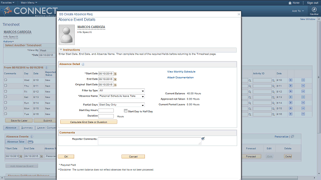
Task: Click spell check icon beside Requestor Comments
Action: (x=203, y=138)
